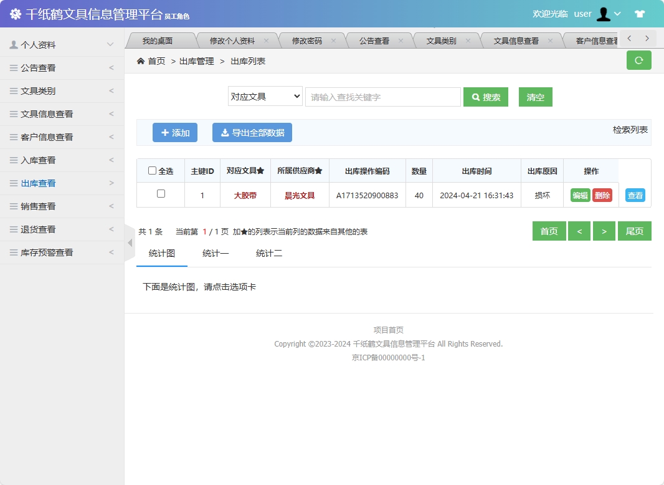This screenshot has width=664, height=485.
Task: Click the gear logo beside platform title
Action: [x=15, y=14]
